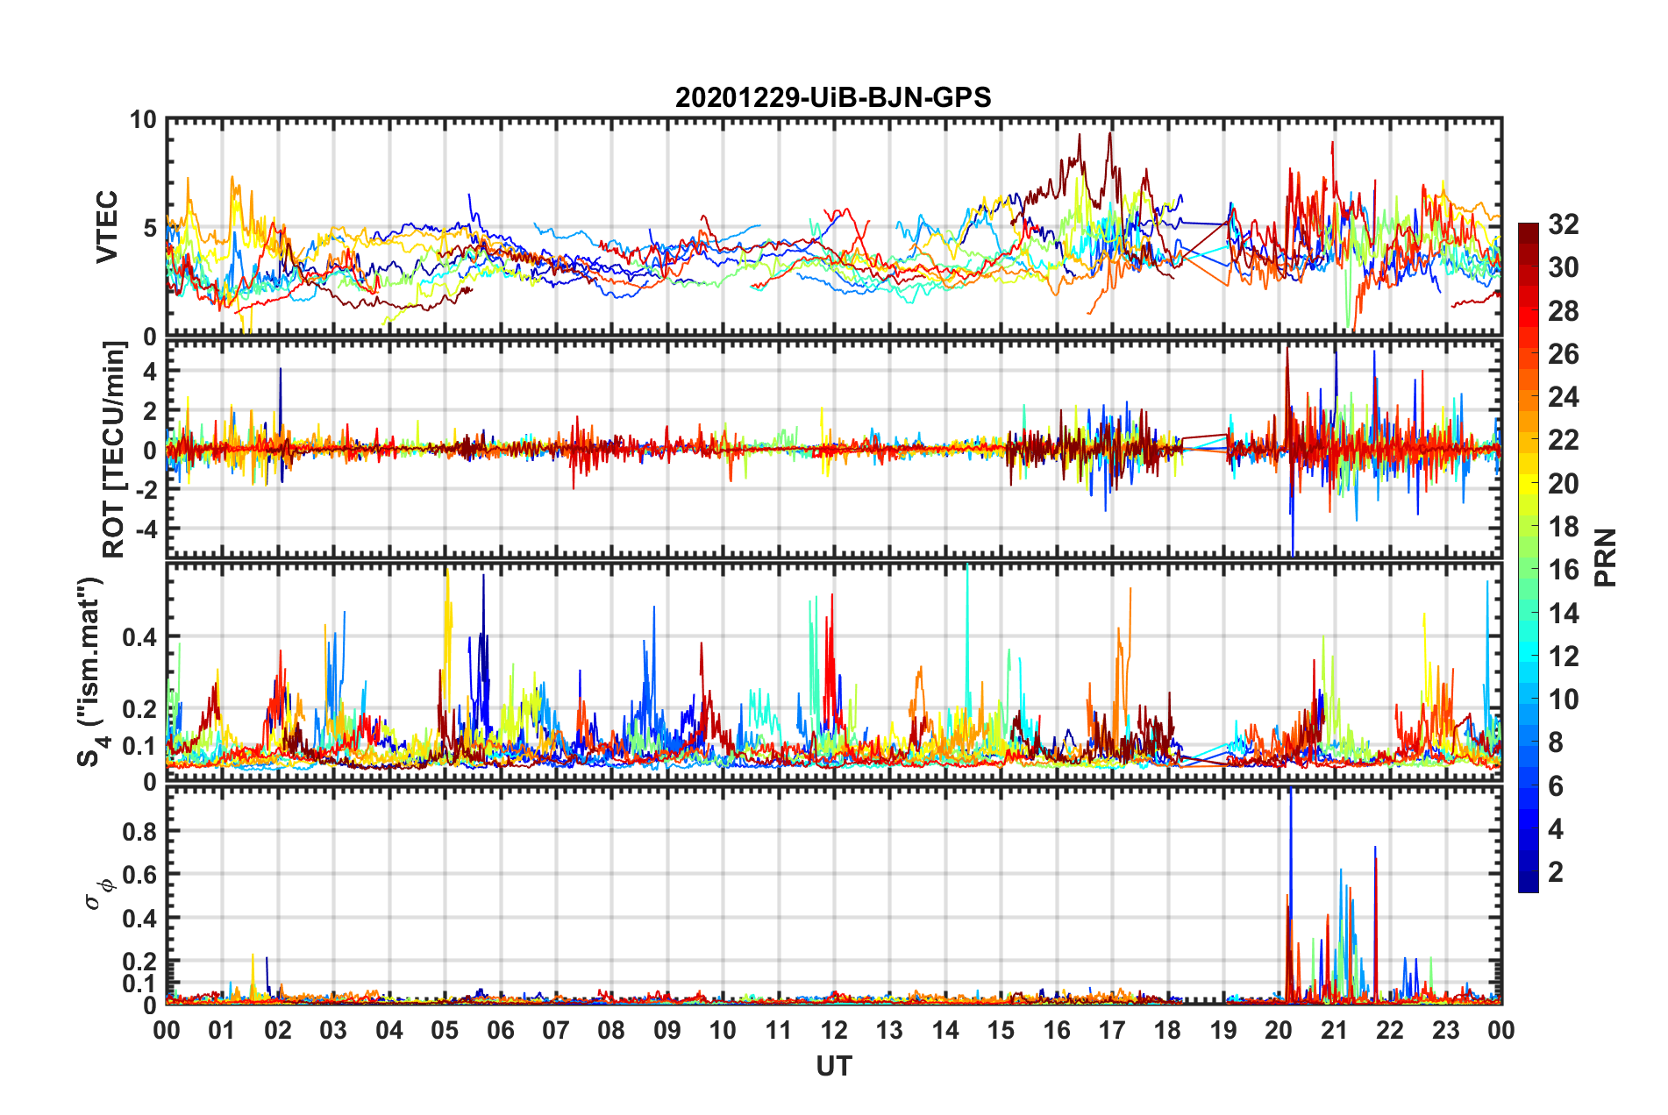Image resolution: width=1668 pixels, height=1115 pixels.
Task: Click the PRN colorbar label
Action: coord(1606,557)
